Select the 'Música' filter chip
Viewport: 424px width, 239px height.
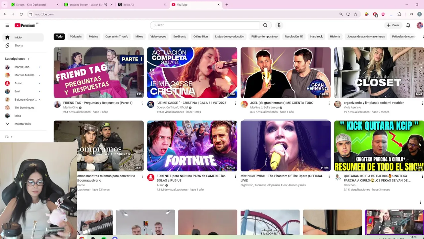[93, 37]
